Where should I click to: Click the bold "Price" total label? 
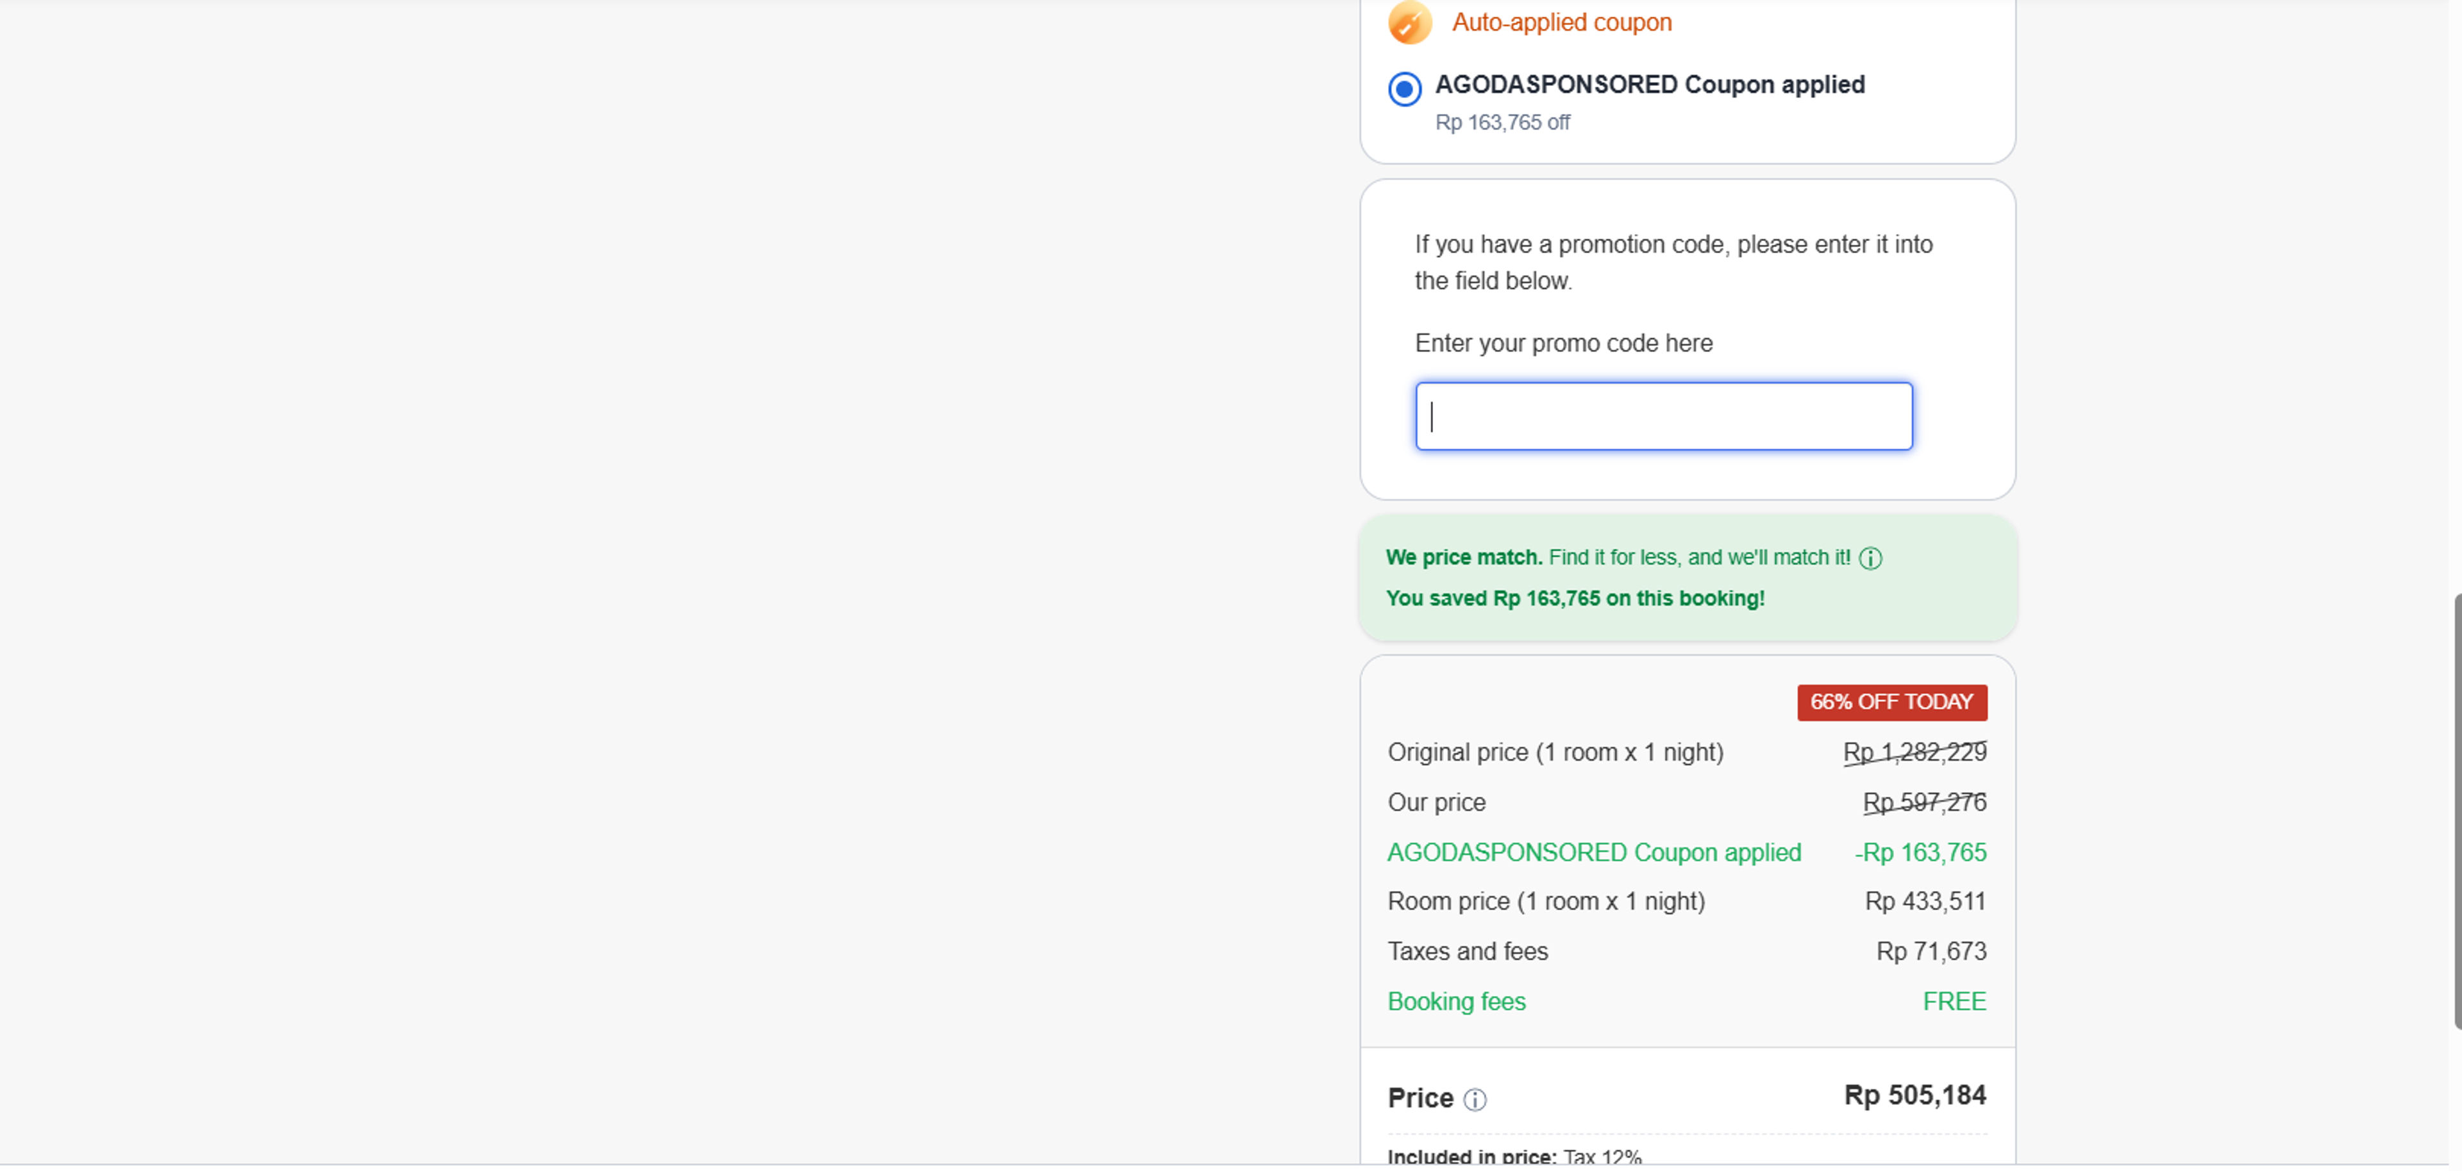[1420, 1099]
